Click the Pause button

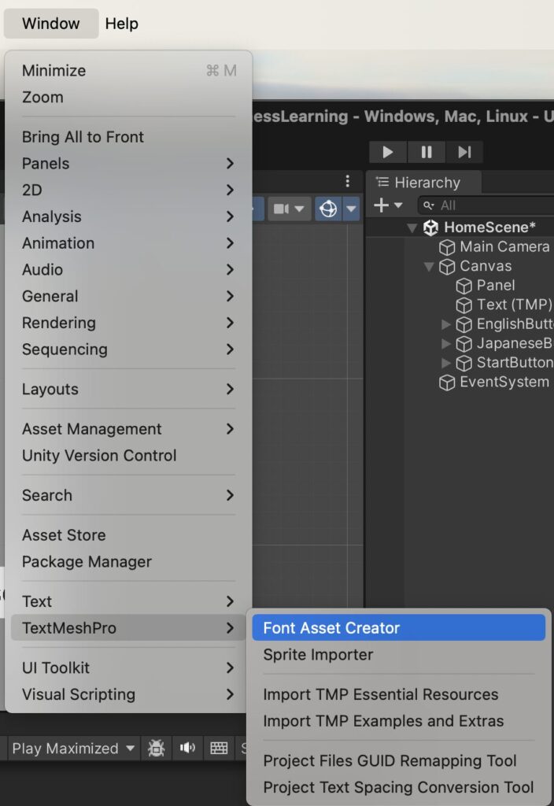click(x=426, y=152)
